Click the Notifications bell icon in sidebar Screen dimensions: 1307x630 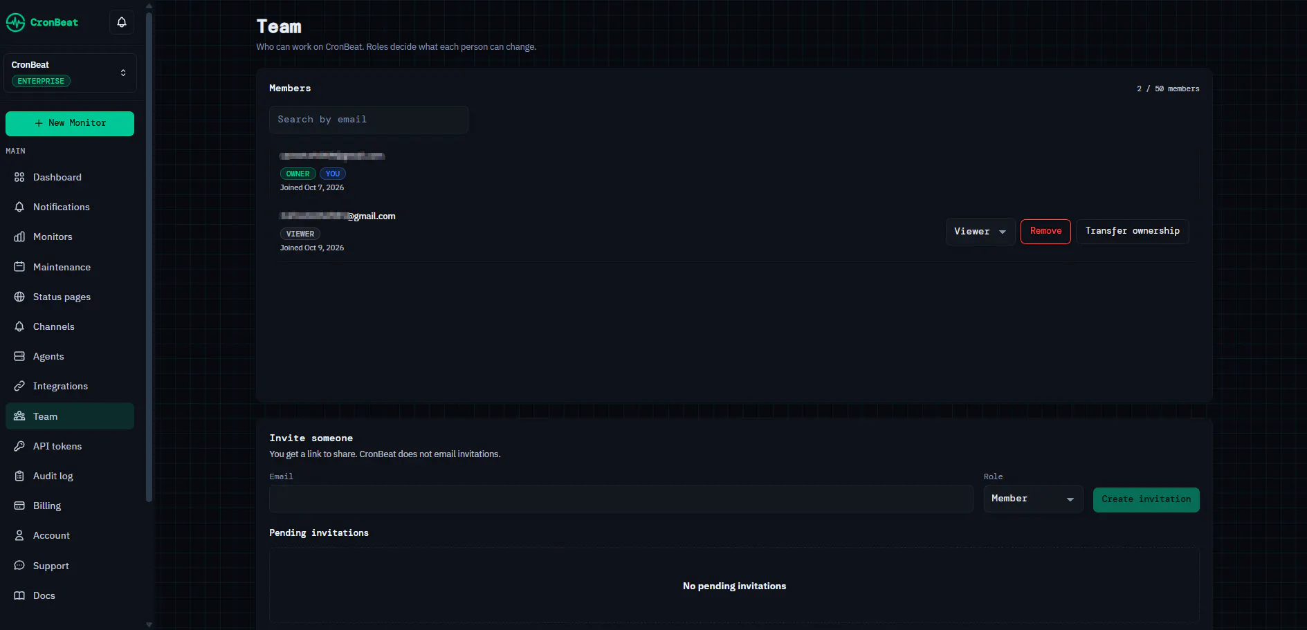[19, 207]
